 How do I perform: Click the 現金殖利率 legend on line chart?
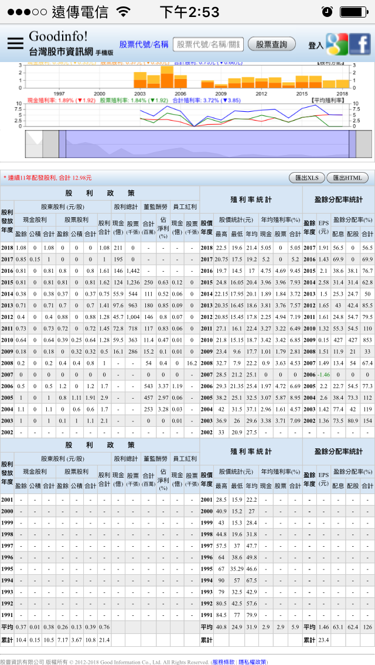61,100
